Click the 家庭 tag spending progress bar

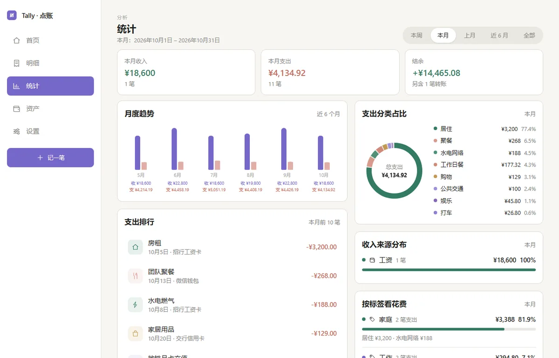tap(449, 329)
